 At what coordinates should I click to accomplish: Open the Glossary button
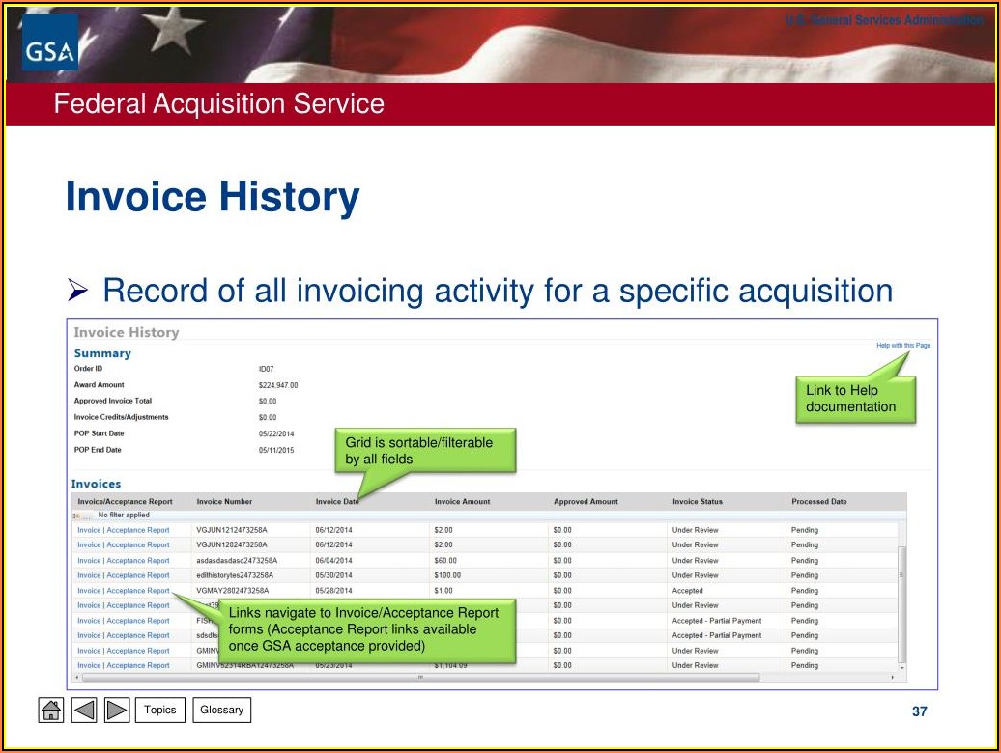221,711
